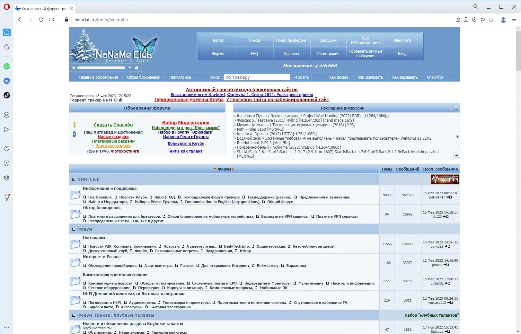Open Информация и поддержка forum section
Screen dimensions: 521x334
tap(110, 189)
